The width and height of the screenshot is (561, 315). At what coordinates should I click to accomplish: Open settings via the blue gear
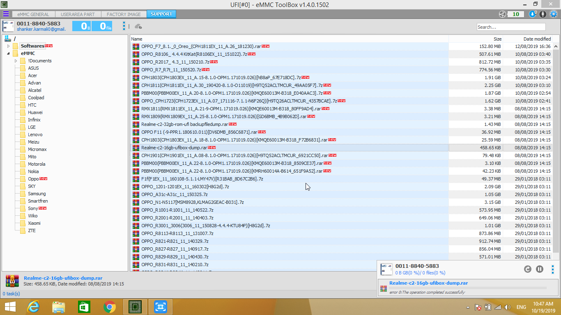click(x=553, y=14)
